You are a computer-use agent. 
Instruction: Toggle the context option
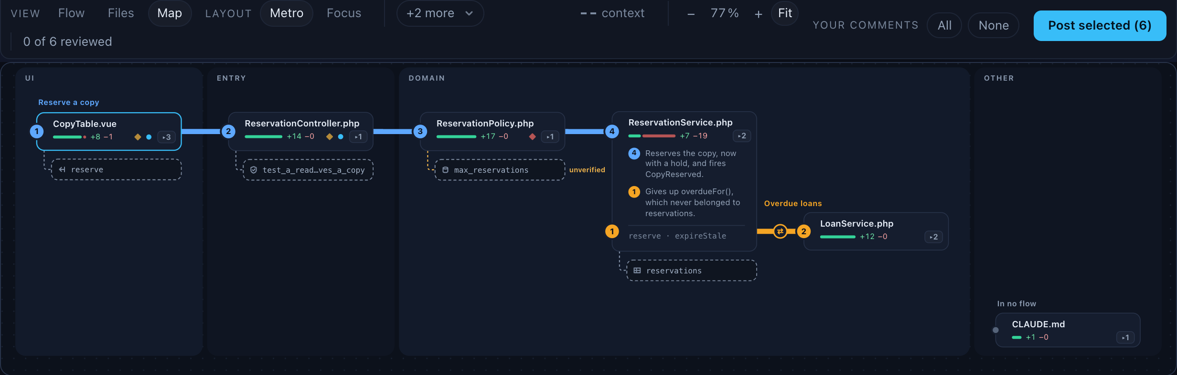click(612, 13)
